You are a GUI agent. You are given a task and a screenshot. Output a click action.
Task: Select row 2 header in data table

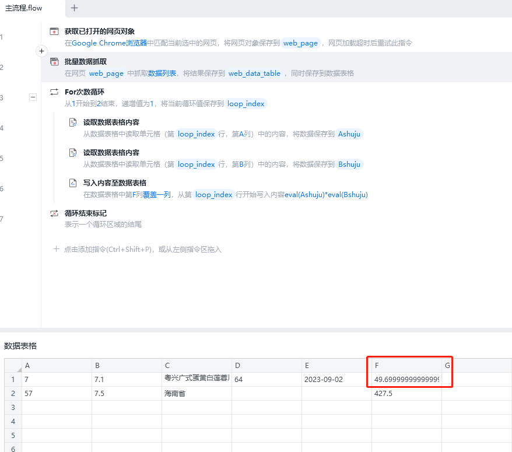click(13, 394)
